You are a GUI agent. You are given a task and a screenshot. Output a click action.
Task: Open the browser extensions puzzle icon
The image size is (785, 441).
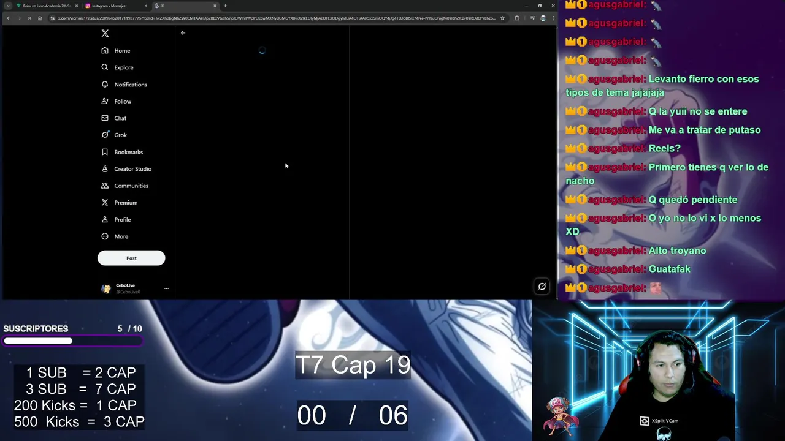(517, 18)
